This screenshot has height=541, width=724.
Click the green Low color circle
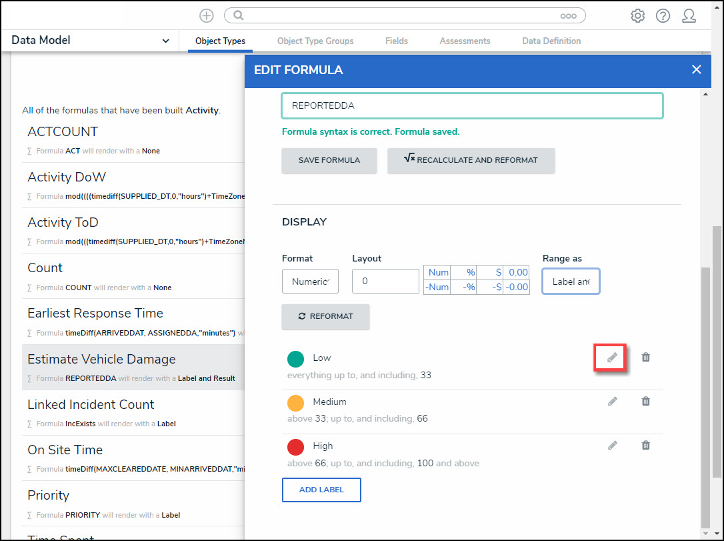tap(296, 359)
